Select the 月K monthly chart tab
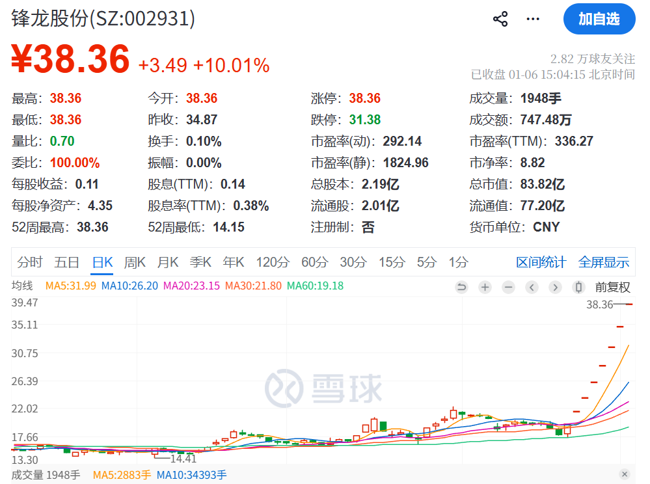Screen dimensions: 650x484 [167, 262]
